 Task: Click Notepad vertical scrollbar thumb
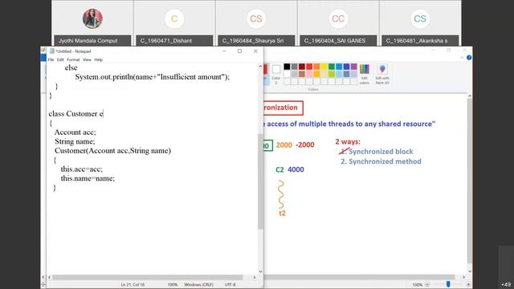[x=260, y=181]
